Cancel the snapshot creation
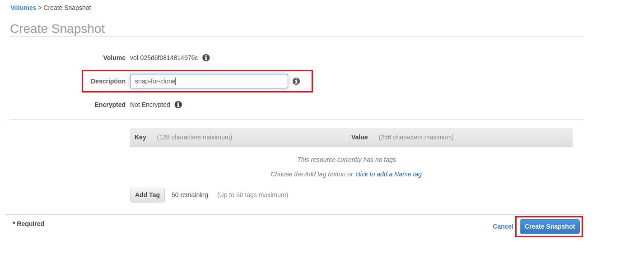This screenshot has height=258, width=620. [x=503, y=226]
